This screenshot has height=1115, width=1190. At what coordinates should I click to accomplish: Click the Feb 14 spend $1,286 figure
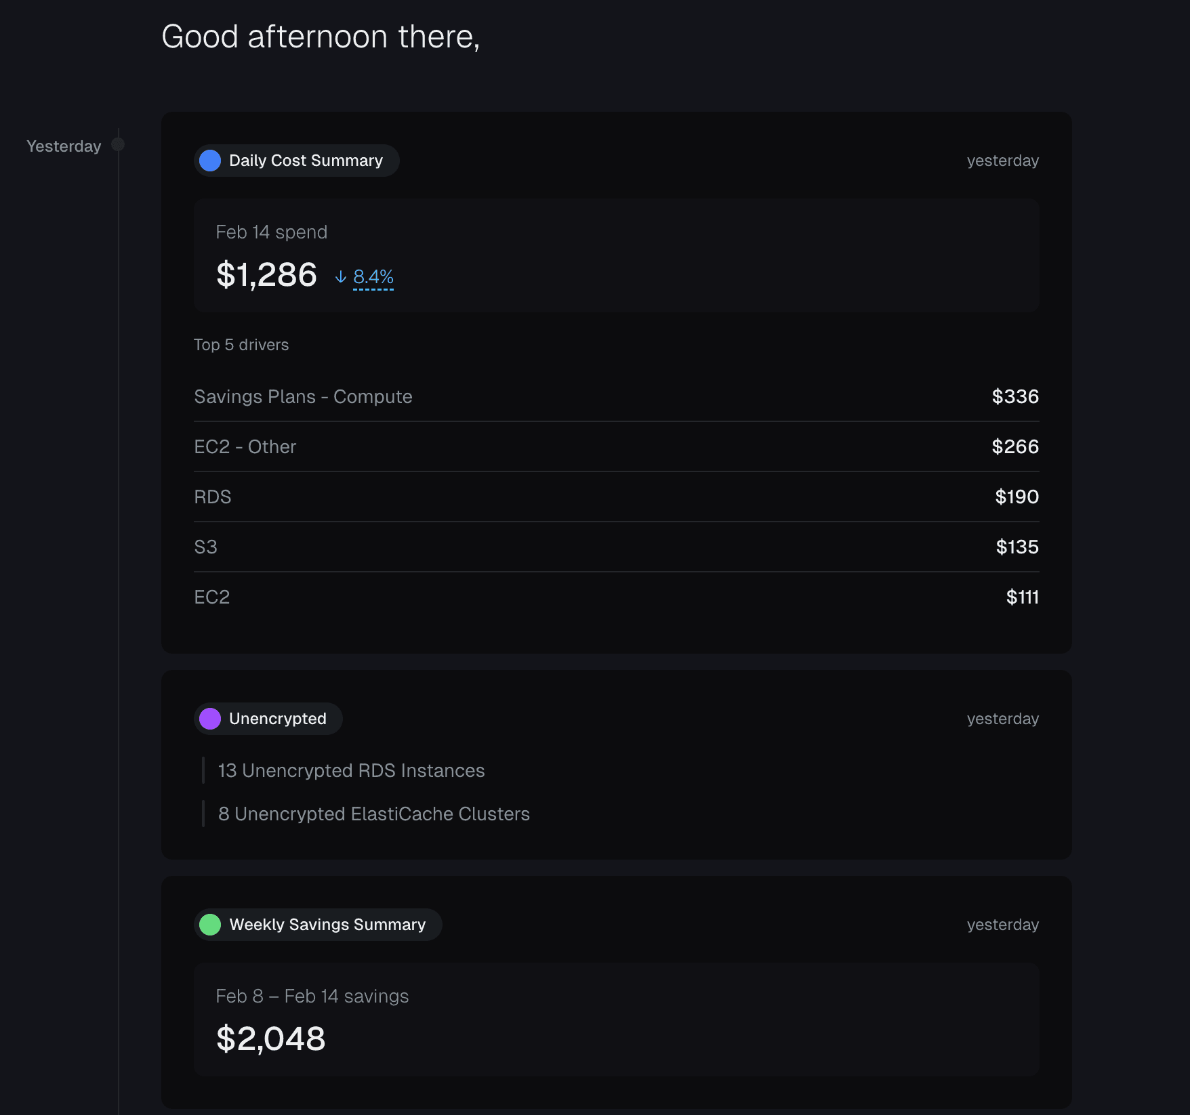click(x=266, y=275)
